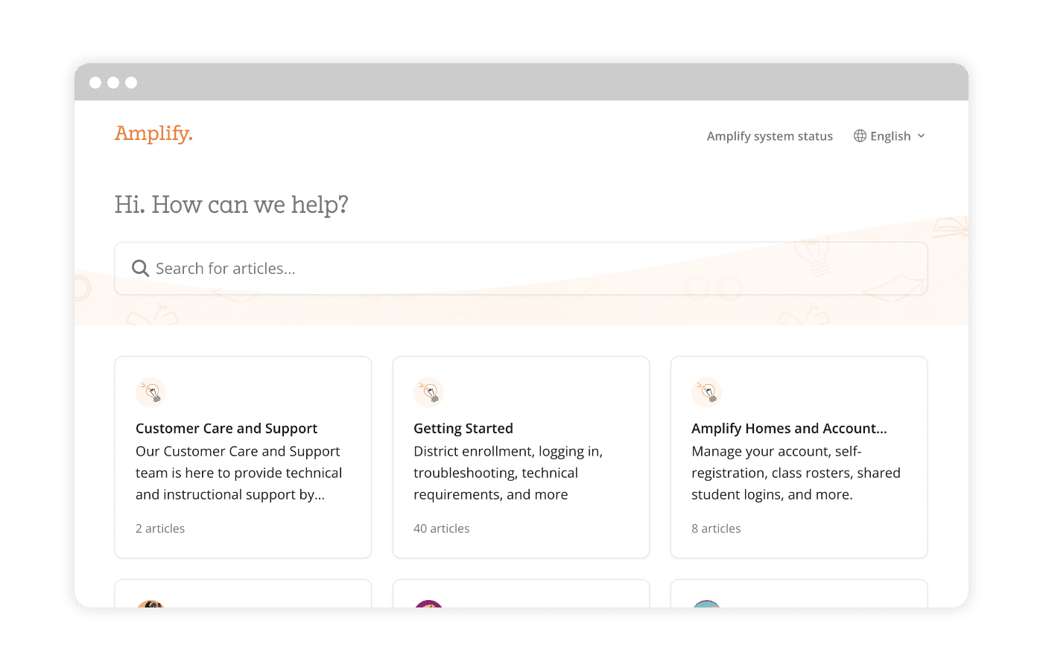Open the Amplify logo homepage link
The image size is (1043, 670).
(x=153, y=133)
